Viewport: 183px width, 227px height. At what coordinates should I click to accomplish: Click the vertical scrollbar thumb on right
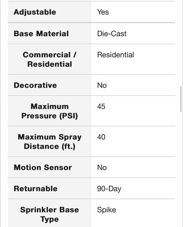coord(181,99)
